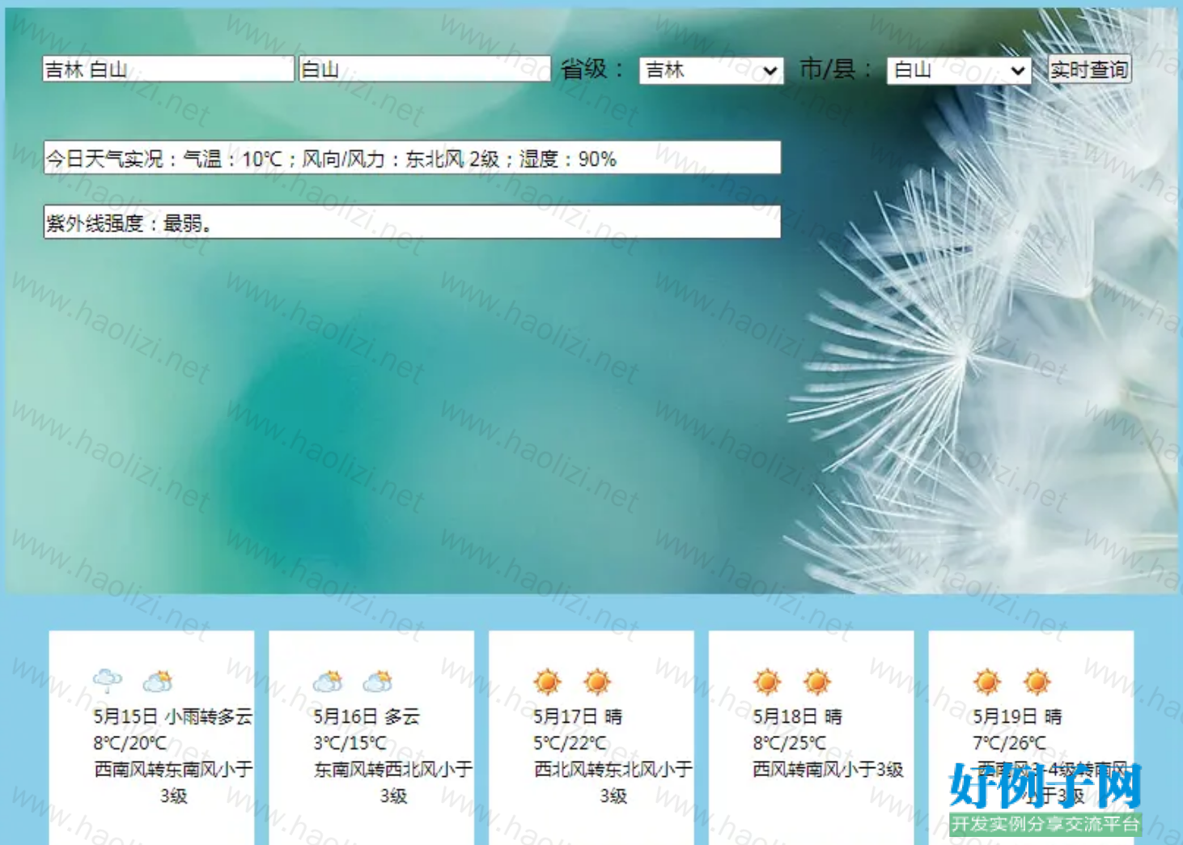Screen dimensions: 1183x845
Task: Expand the 市/县 dropdown showing 白山
Action: point(958,70)
